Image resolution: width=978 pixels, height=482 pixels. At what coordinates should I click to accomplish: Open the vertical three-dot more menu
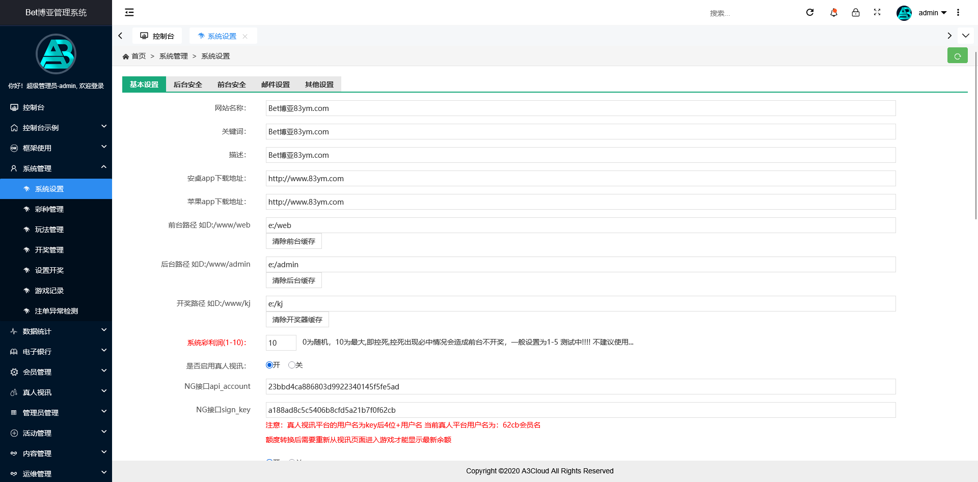(x=958, y=12)
